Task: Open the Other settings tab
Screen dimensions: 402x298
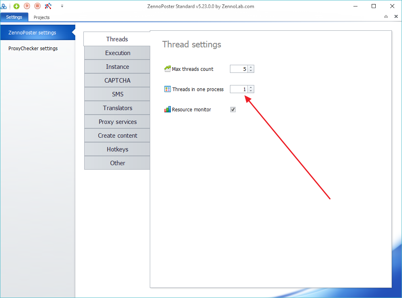Action: 117,163
